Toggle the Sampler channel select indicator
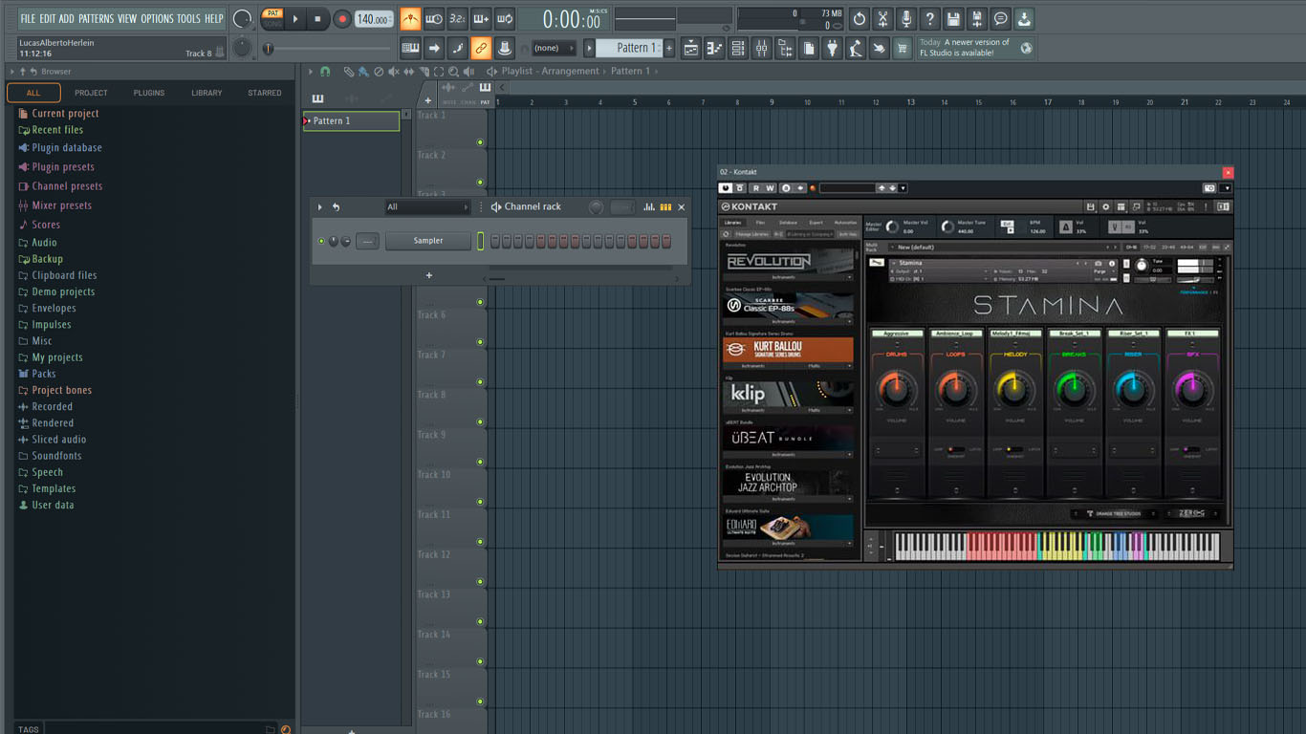Image resolution: width=1306 pixels, height=734 pixels. 480,241
